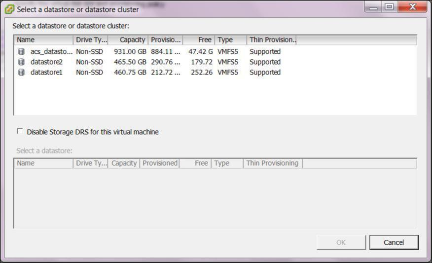Sort upper list by Name column

[x=43, y=40]
